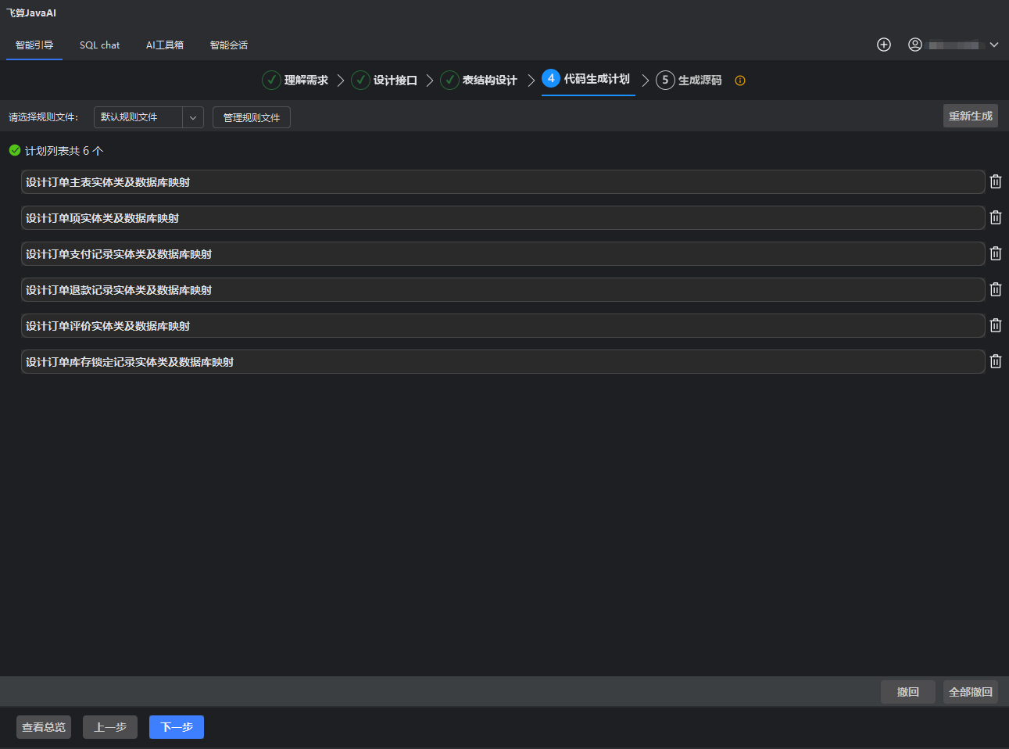Click the dropdown arrow of rule file selector
Screen dimensions: 1009x749
coord(193,117)
